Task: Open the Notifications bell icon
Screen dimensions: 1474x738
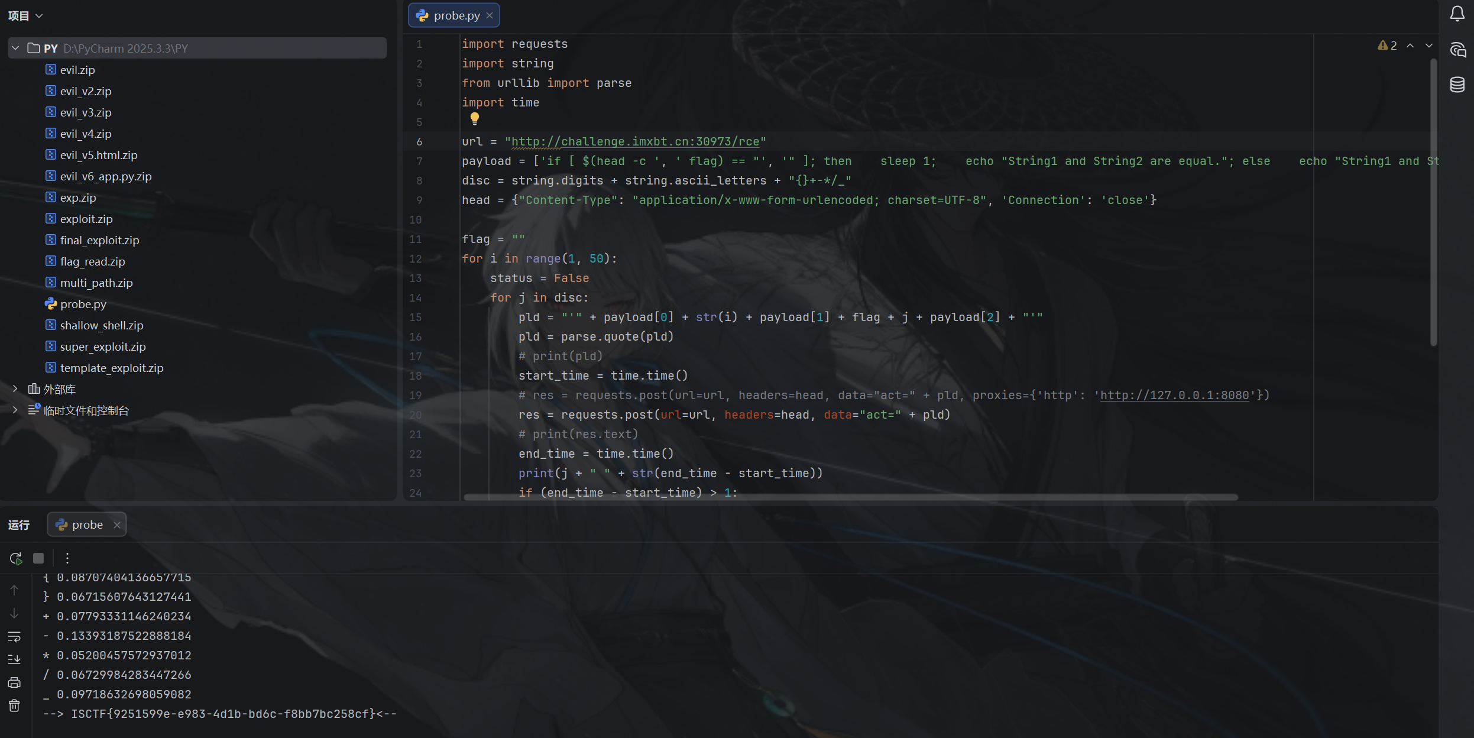Action: (x=1457, y=14)
